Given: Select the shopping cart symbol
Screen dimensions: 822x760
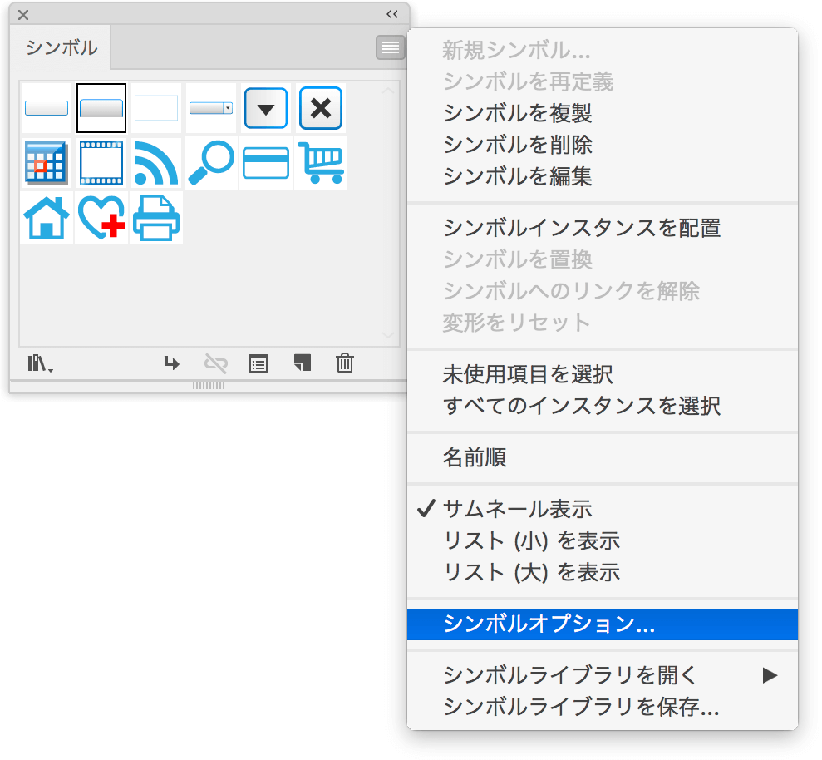Looking at the screenshot, I should (x=321, y=163).
